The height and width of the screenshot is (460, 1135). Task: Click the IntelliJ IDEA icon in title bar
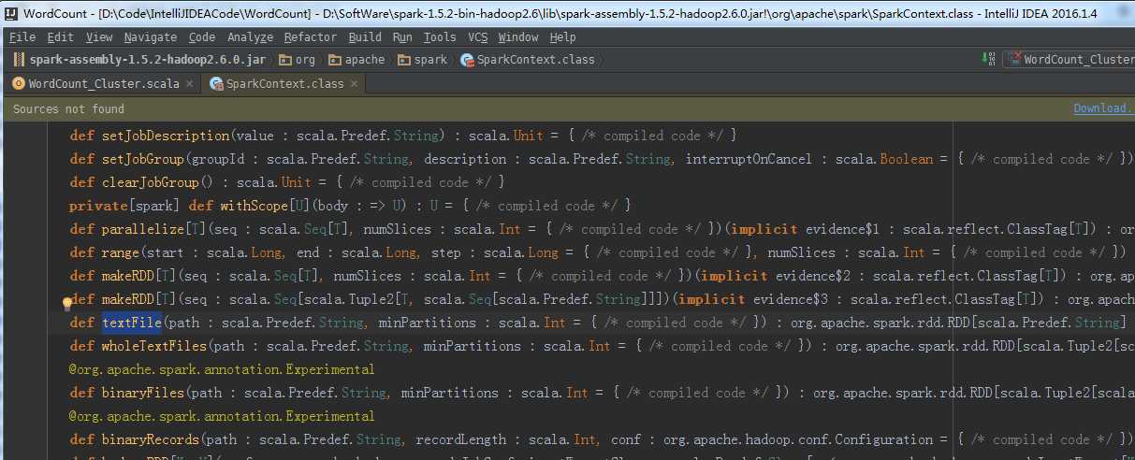click(x=11, y=13)
